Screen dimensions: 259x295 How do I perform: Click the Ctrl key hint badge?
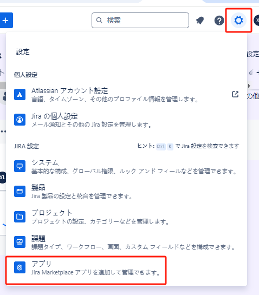click(161, 146)
